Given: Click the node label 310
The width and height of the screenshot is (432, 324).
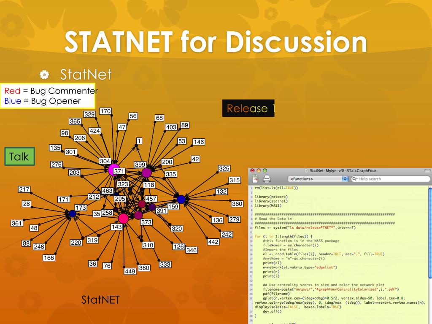Looking at the screenshot, I should (x=148, y=245).
